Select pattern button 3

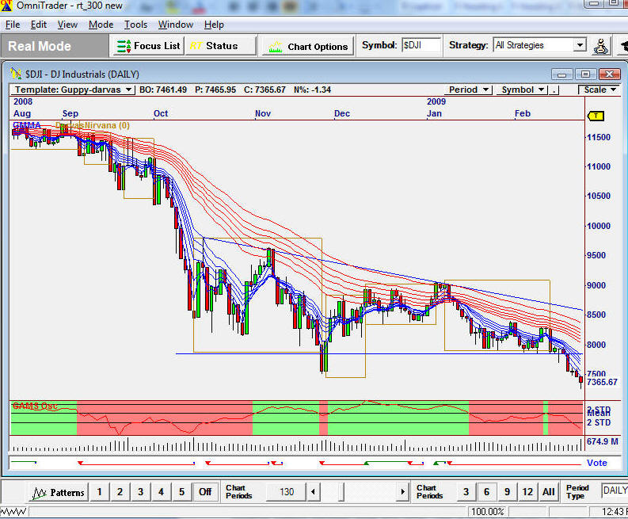tap(141, 492)
